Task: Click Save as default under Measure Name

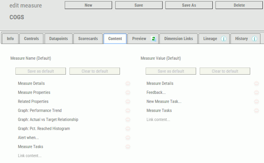Action: tap(41, 71)
